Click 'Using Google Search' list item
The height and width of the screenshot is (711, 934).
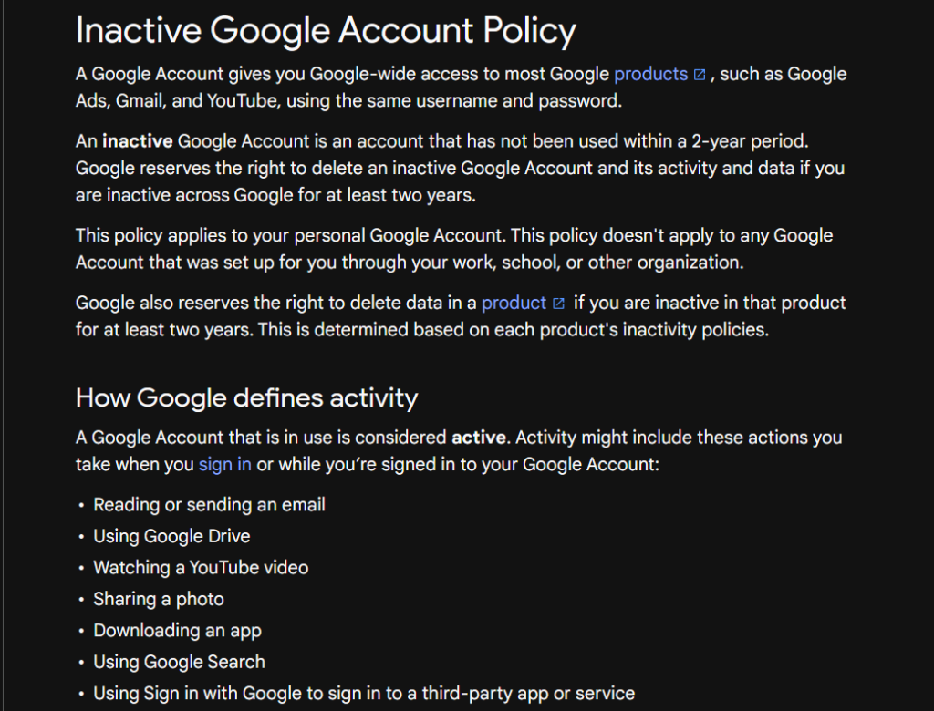(180, 662)
